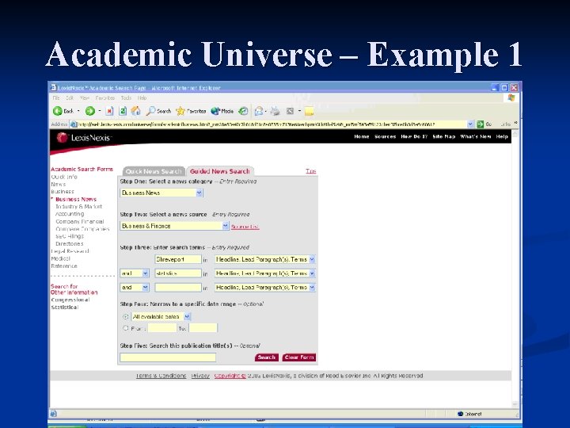Click the Refresh page icon
Image resolution: width=570 pixels, height=428 pixels.
tap(123, 111)
